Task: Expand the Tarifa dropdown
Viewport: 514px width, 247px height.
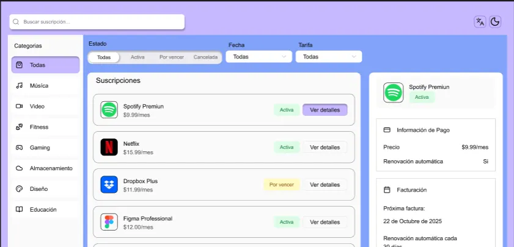Action: pos(329,57)
